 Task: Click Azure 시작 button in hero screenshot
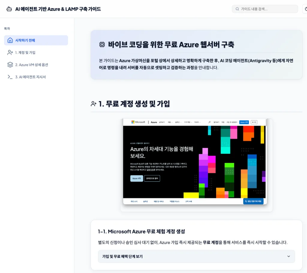137,178
